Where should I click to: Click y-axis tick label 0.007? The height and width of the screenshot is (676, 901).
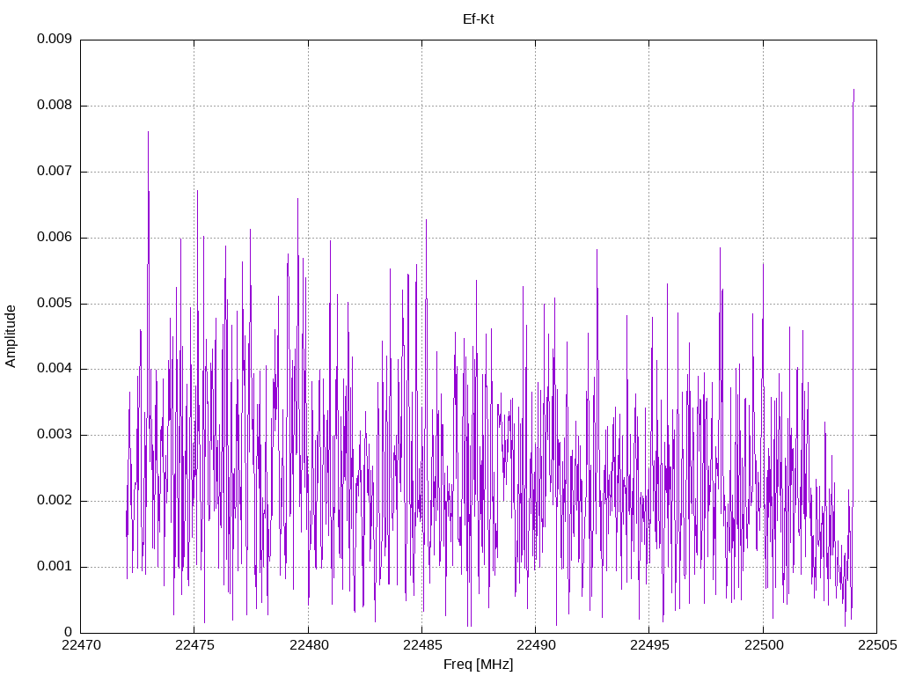tap(55, 172)
